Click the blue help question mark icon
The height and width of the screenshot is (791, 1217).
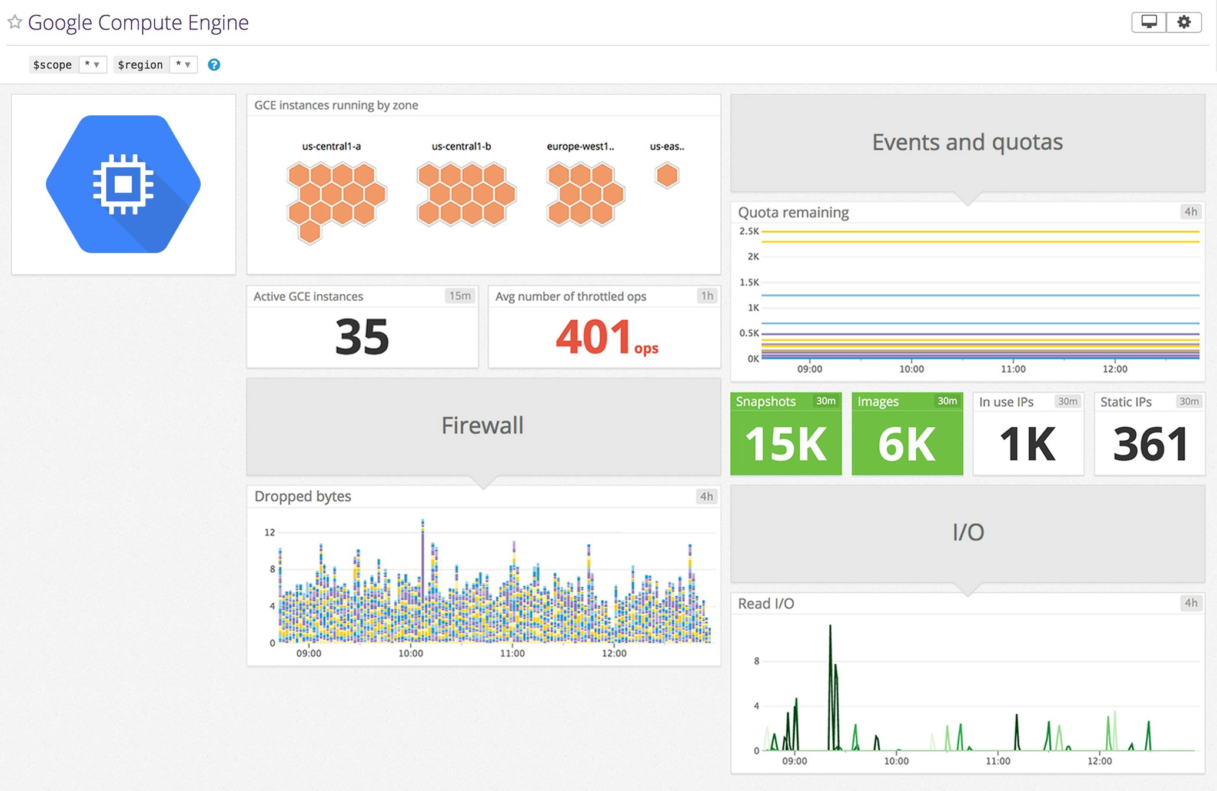tap(214, 65)
